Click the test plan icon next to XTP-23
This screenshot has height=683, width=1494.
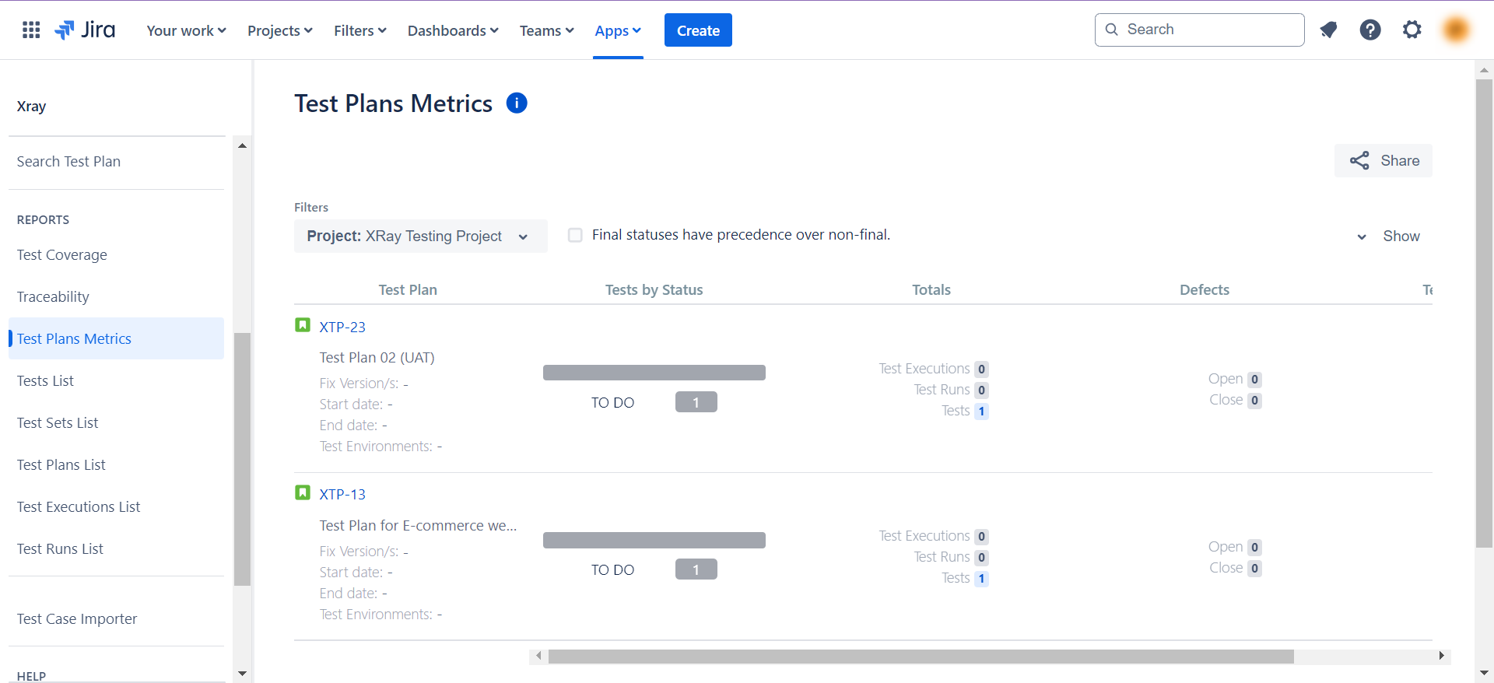[x=303, y=325]
